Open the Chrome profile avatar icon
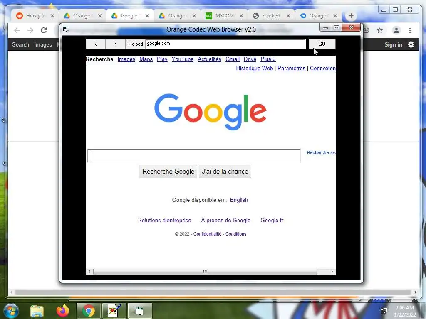This screenshot has height=319, width=426. click(396, 30)
